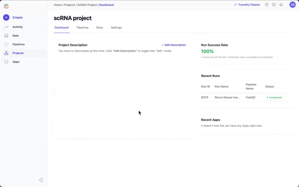Open Apps via the code brackets icon
The width and height of the screenshot is (299, 187).
6,62
